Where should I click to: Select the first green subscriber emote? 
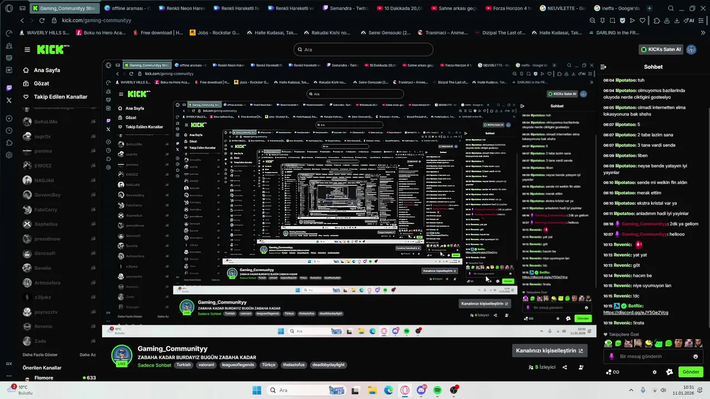[608, 344]
